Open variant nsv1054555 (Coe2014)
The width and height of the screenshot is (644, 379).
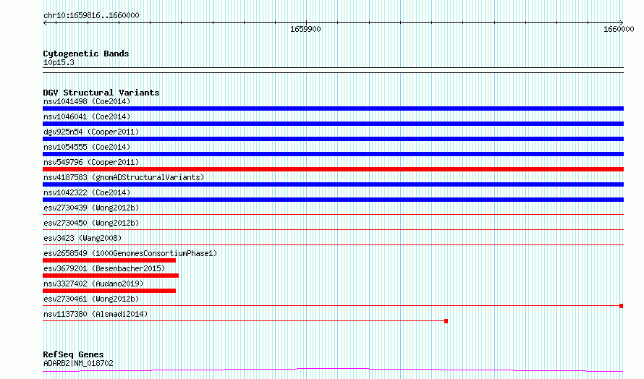click(87, 147)
